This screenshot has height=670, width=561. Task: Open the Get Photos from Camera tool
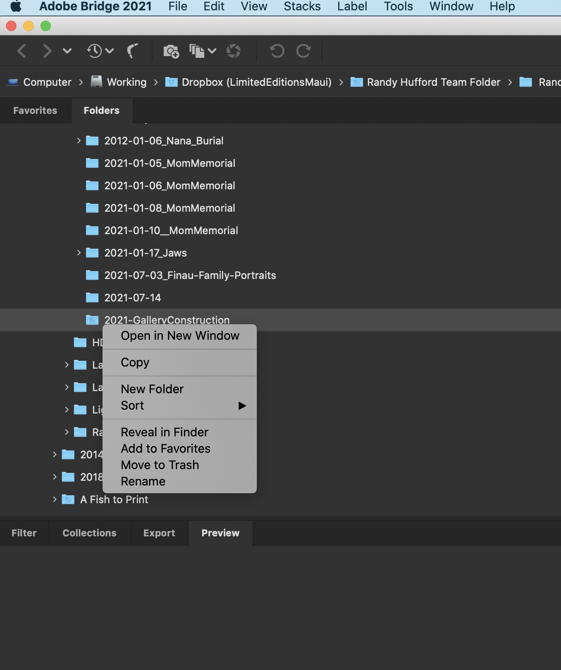[x=171, y=51]
